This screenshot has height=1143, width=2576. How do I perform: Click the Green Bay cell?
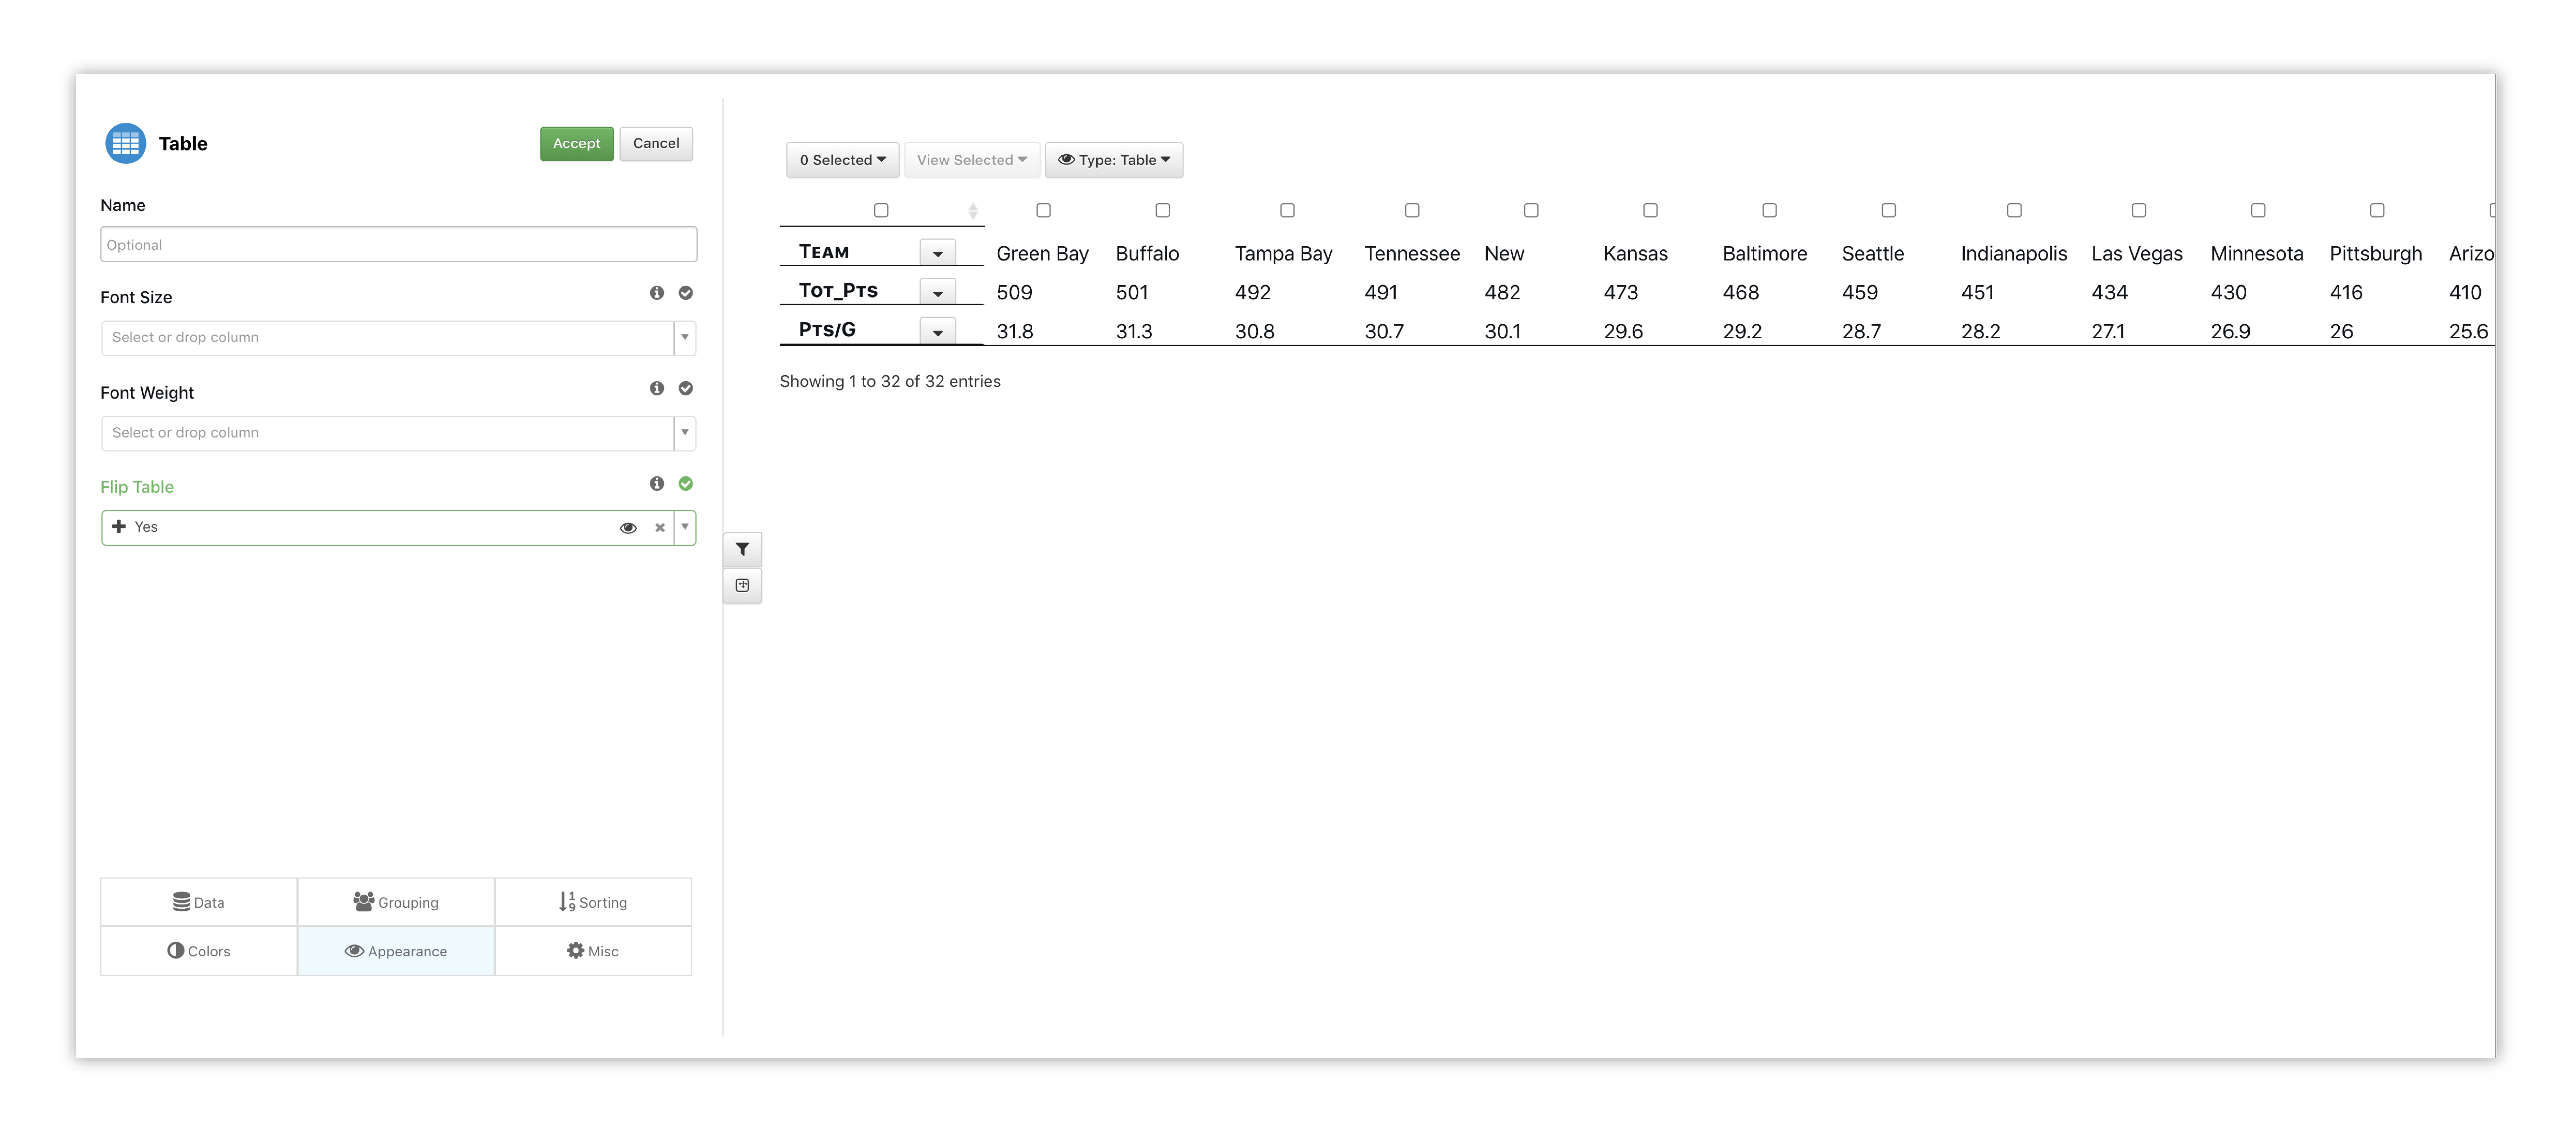point(1042,254)
